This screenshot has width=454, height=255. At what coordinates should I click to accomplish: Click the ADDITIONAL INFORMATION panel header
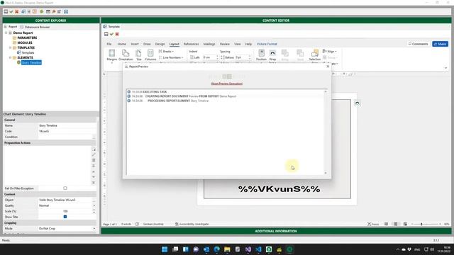tap(276, 232)
